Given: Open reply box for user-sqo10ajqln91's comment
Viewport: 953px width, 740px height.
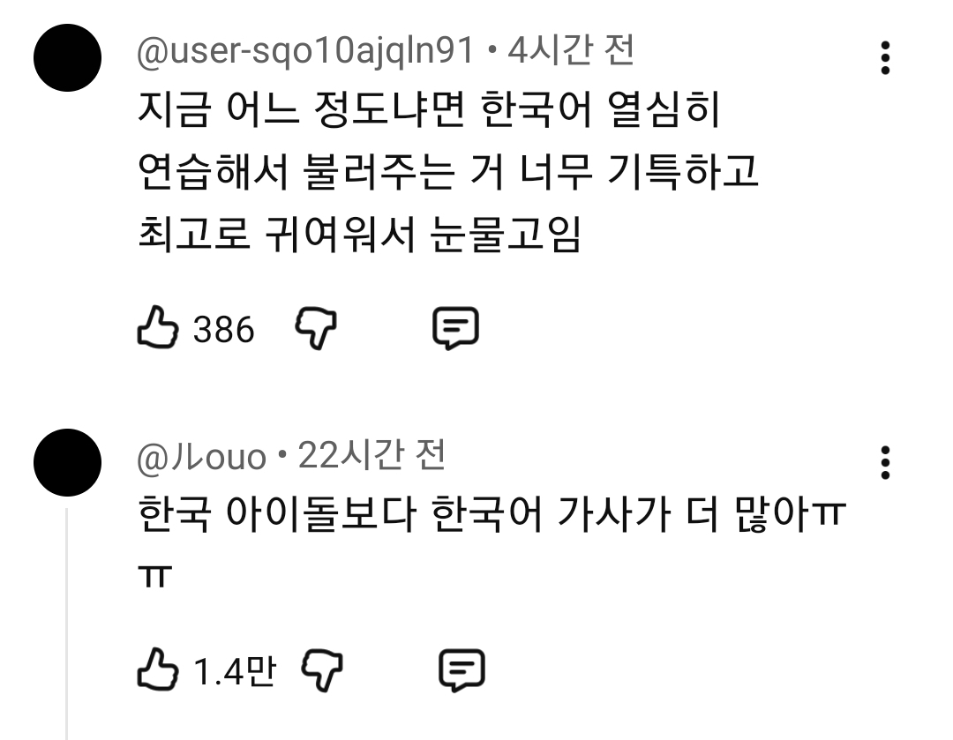Looking at the screenshot, I should pos(455,329).
